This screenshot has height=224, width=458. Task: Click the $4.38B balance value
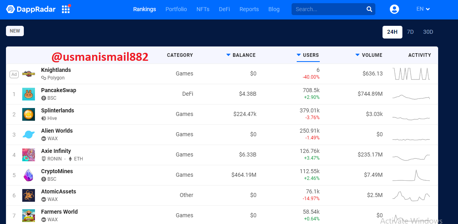coord(247,94)
